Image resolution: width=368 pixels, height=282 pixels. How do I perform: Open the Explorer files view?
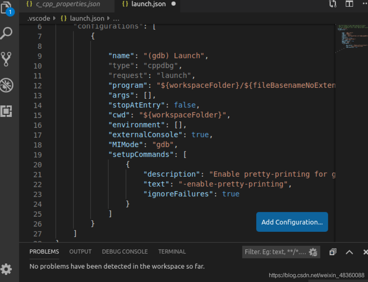[7, 8]
